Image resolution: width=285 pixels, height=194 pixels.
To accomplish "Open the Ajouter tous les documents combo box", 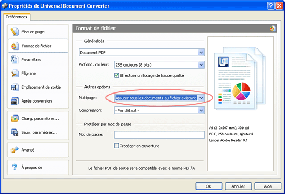I will [x=159, y=98].
